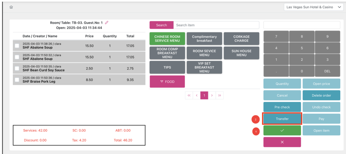Screen dimensions: 346x154
Task: Jump to last page with double-right arrows
Action: click(220, 96)
